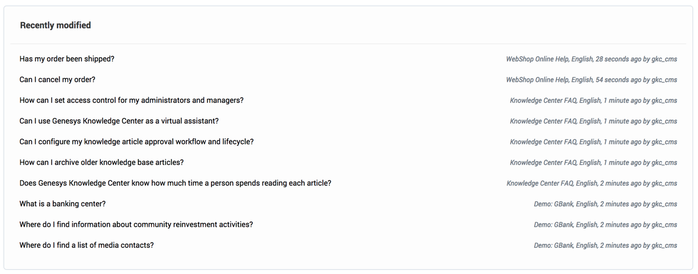This screenshot has width=698, height=274.
Task: Click the Knowledge Center FAQ '2 minutes ago' metadata
Action: click(x=592, y=183)
